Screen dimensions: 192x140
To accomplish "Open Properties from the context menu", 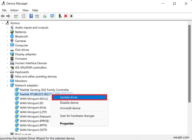I will [80, 124].
